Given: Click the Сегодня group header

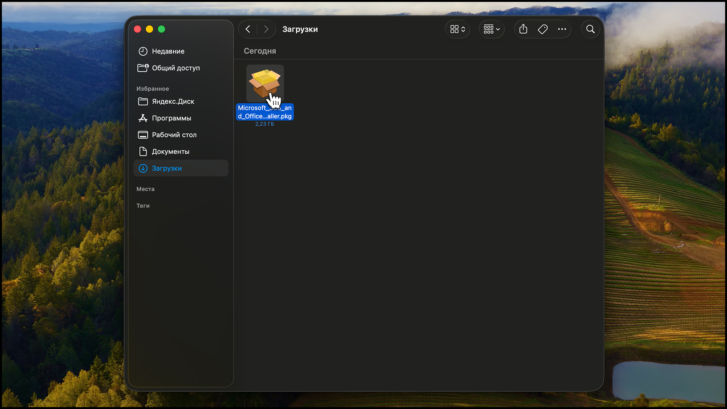Looking at the screenshot, I should (260, 51).
